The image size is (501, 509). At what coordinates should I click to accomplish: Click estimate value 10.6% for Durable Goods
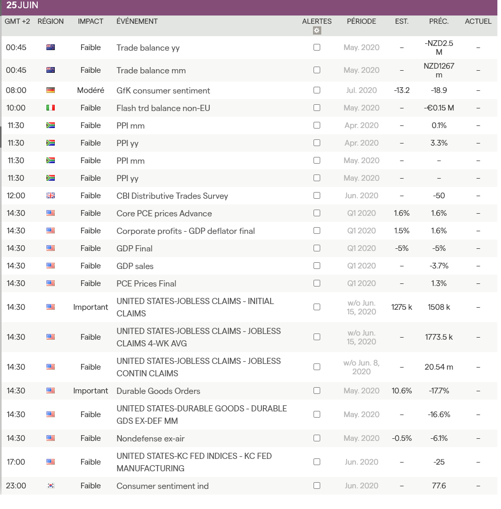click(402, 390)
